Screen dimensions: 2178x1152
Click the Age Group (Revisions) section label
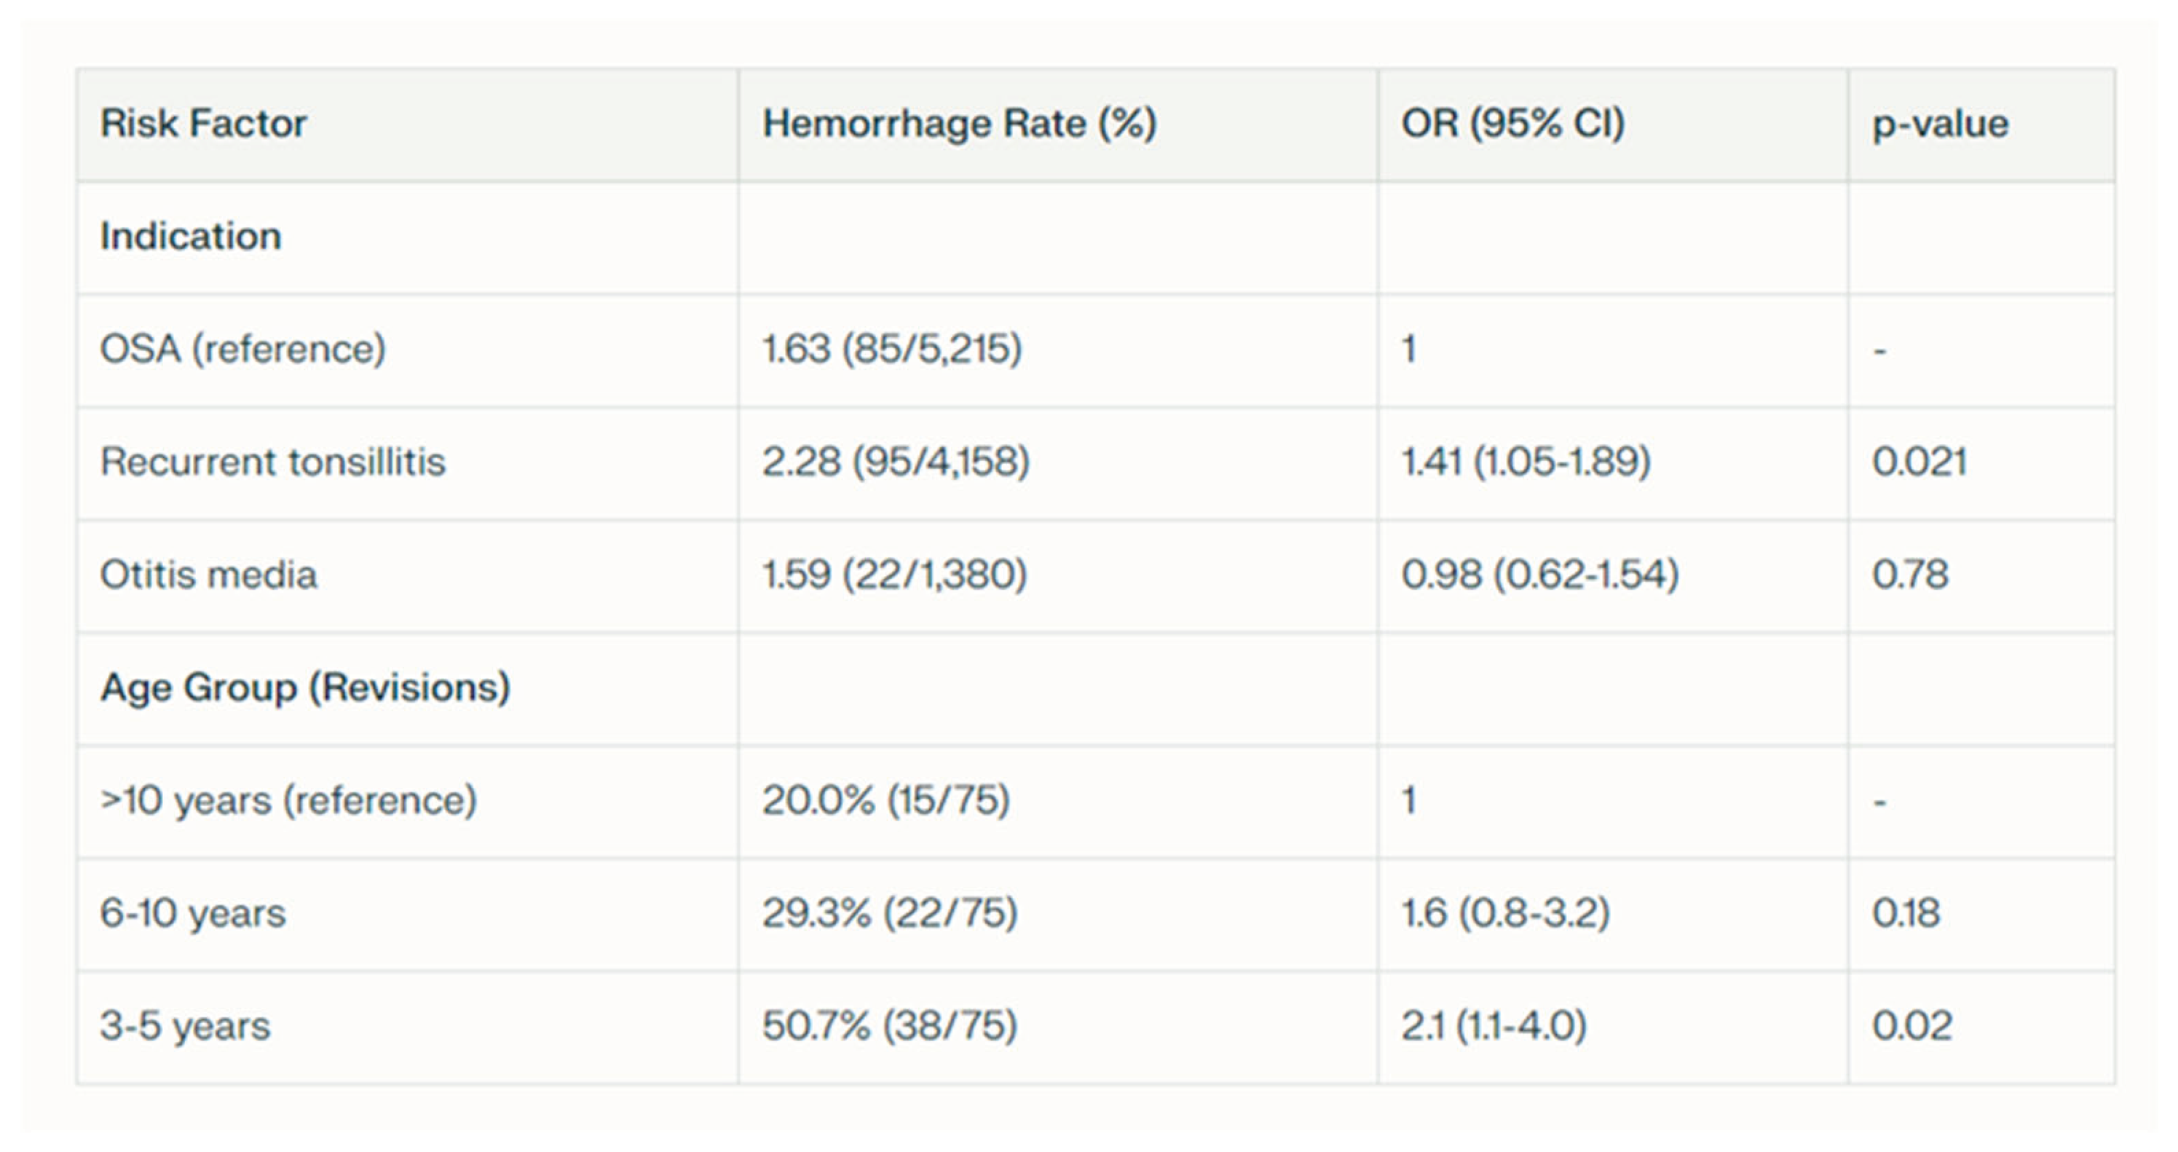[305, 687]
